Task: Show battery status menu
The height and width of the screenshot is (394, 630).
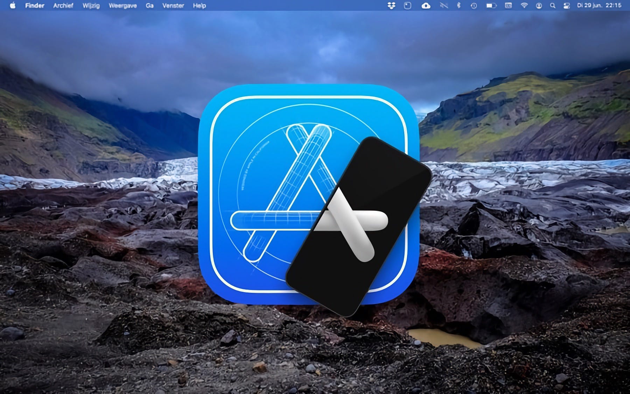Action: 491,6
